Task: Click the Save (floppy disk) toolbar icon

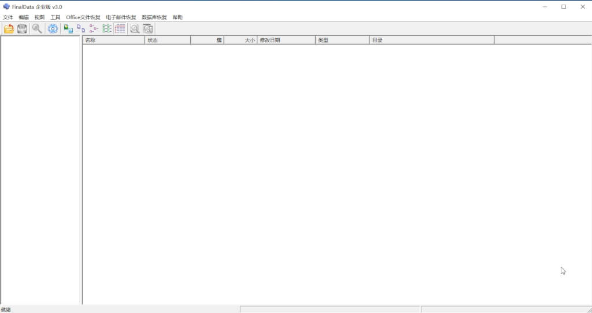Action: click(x=22, y=29)
